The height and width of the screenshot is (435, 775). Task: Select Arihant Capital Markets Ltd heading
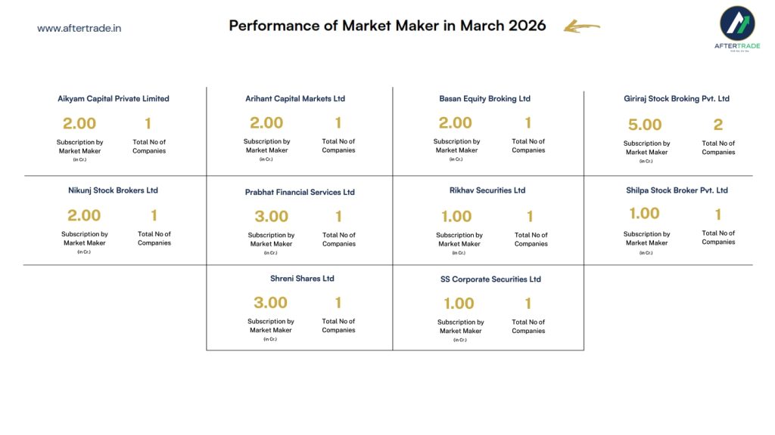[295, 99]
